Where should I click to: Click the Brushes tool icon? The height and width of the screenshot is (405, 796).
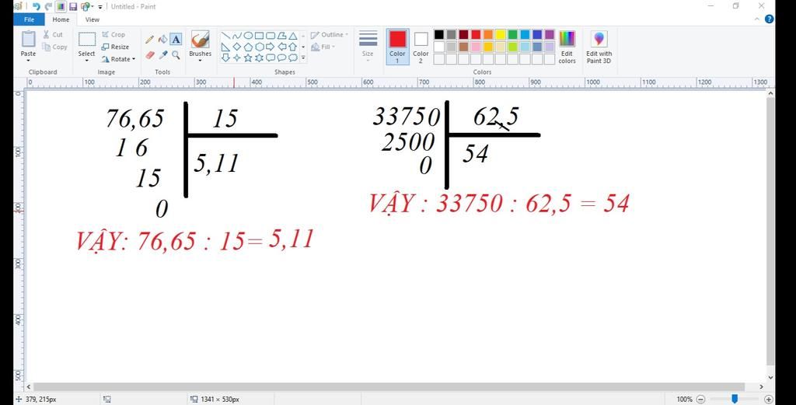pos(200,40)
